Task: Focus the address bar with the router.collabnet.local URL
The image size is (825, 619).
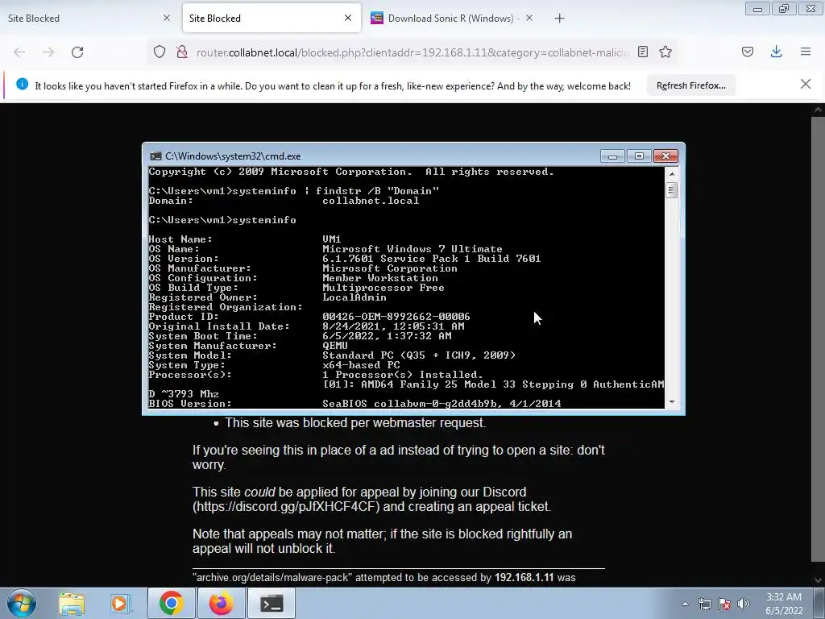Action: point(412,52)
